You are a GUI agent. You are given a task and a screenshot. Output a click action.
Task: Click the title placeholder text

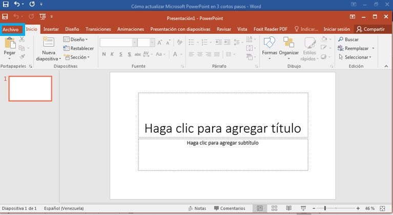(x=222, y=128)
